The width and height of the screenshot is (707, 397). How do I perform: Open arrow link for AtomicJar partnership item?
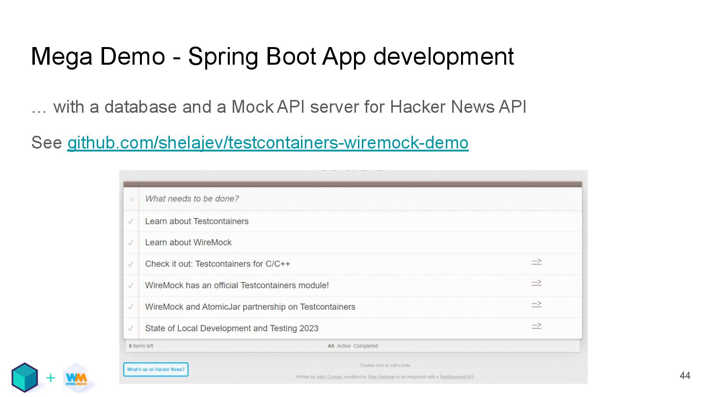tap(536, 304)
